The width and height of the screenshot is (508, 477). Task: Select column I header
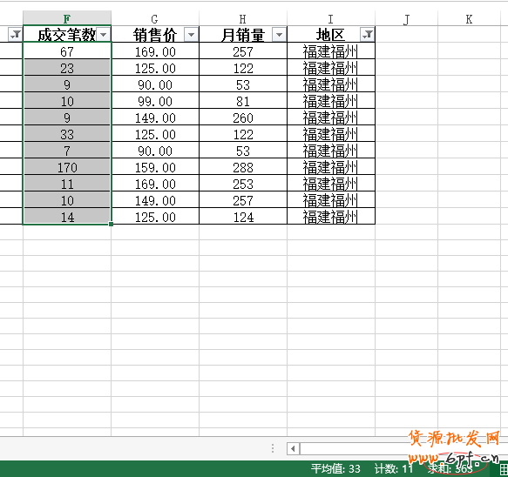tap(331, 18)
